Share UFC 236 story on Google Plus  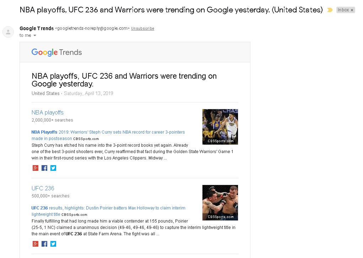click(36, 244)
